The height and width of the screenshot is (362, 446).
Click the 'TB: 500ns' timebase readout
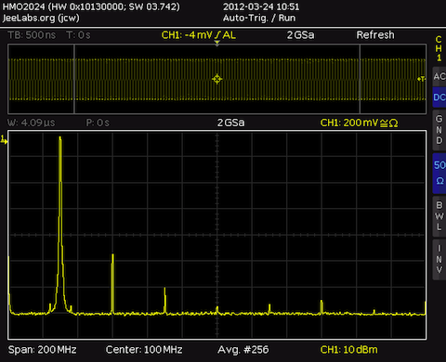click(32, 35)
